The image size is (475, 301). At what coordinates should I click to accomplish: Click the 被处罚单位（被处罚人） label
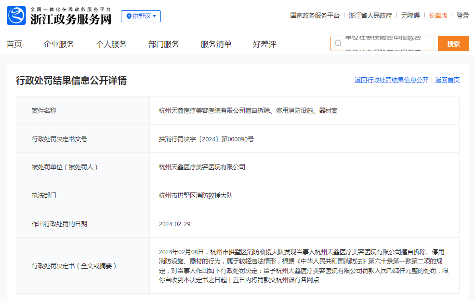65,167
